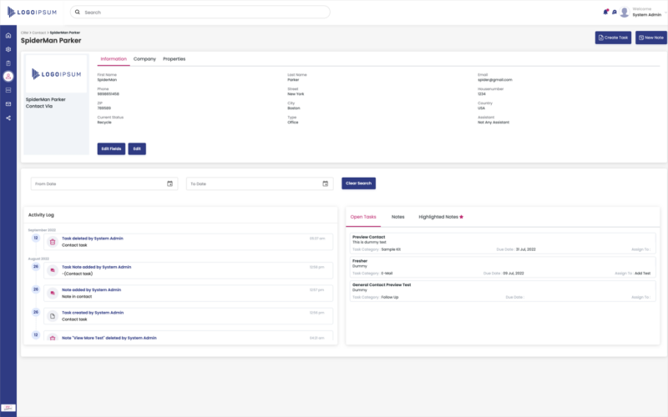Open the Highlighted Notes tab

point(440,217)
